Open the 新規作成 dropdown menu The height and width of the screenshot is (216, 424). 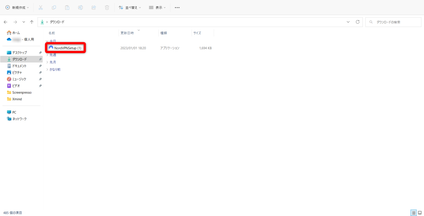(x=17, y=7)
